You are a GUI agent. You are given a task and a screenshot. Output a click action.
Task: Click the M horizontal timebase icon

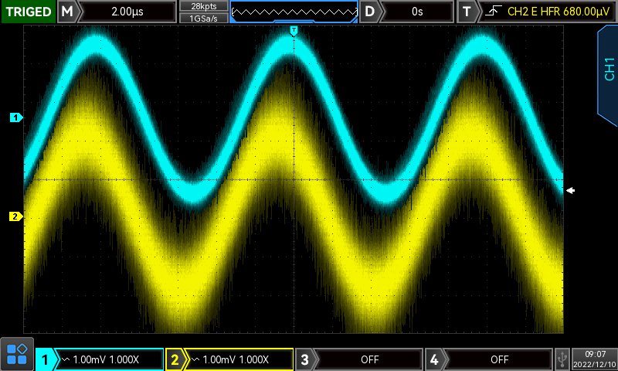(x=68, y=12)
